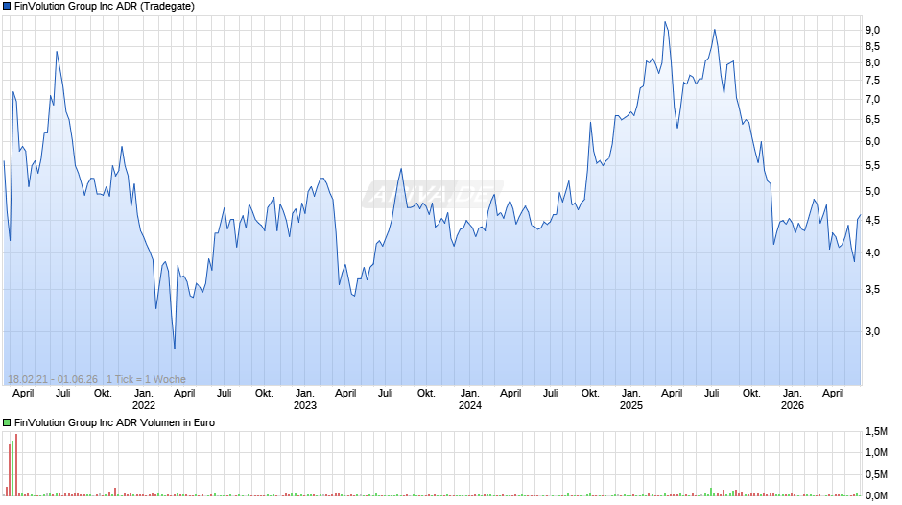This screenshot has width=902, height=505.
Task: Click the 0,0M volume axis label
Action: (876, 495)
